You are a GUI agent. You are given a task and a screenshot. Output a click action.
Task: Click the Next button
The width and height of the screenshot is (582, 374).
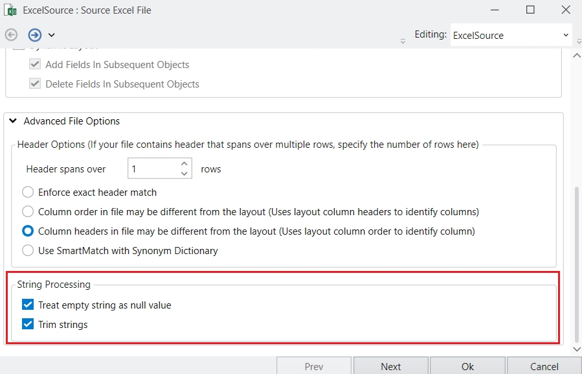pyautogui.click(x=390, y=366)
